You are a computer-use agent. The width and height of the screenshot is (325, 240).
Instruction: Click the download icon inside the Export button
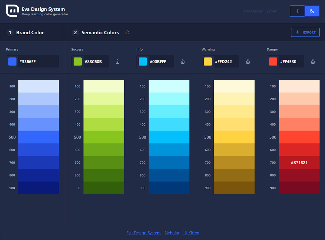tap(297, 32)
